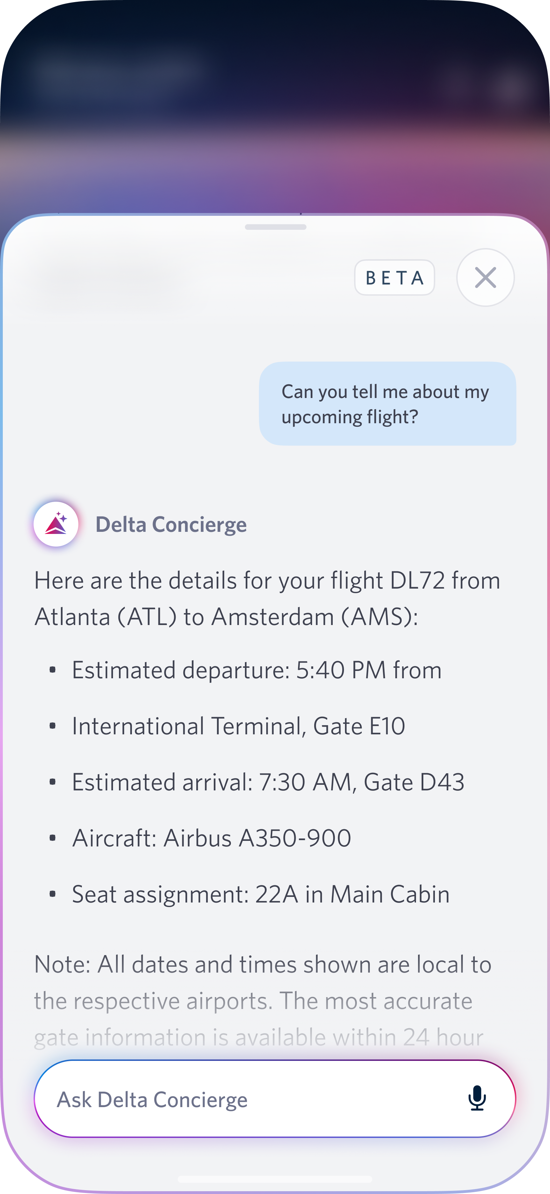Select Estimated arrival 7:30 AM Gate D43
Viewport: 550px width, 1194px height.
pos(268,782)
